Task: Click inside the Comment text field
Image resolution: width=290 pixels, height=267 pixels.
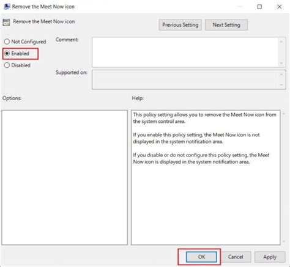Action: [x=185, y=52]
